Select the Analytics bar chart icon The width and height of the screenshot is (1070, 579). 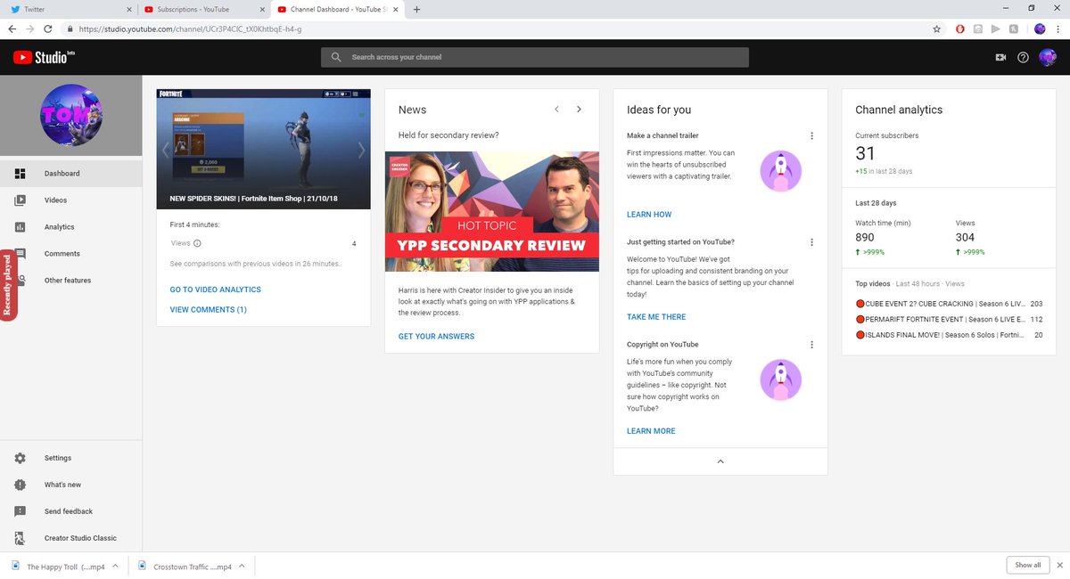[20, 227]
